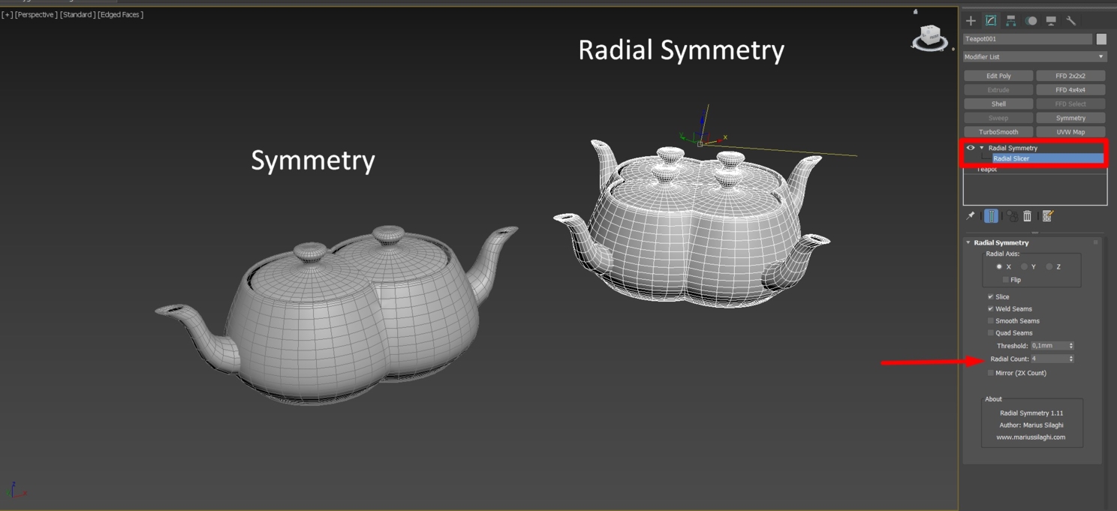
Task: Click the Symmetry teapot model
Action: (338, 315)
